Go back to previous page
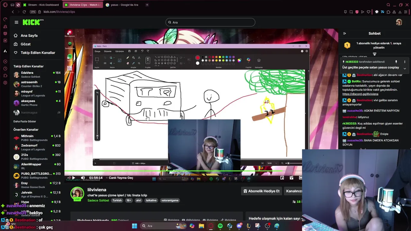This screenshot has height=231, width=411. click(13, 12)
